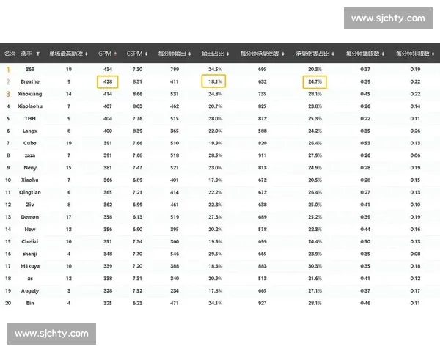Click the red sort arrow beside GPM
This screenshot has width=440, height=352.
115,54
